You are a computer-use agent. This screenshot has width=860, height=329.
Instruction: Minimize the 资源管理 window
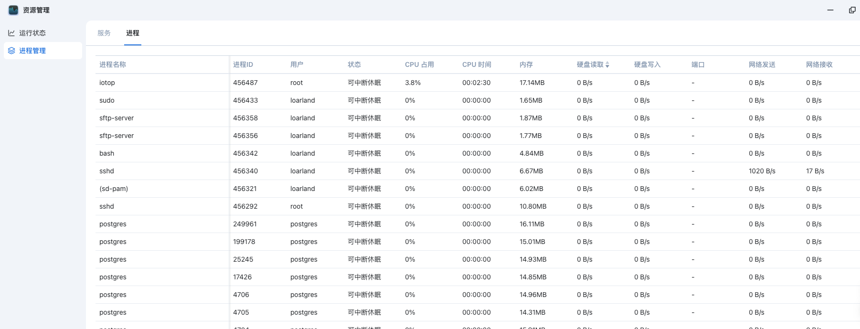click(x=830, y=10)
